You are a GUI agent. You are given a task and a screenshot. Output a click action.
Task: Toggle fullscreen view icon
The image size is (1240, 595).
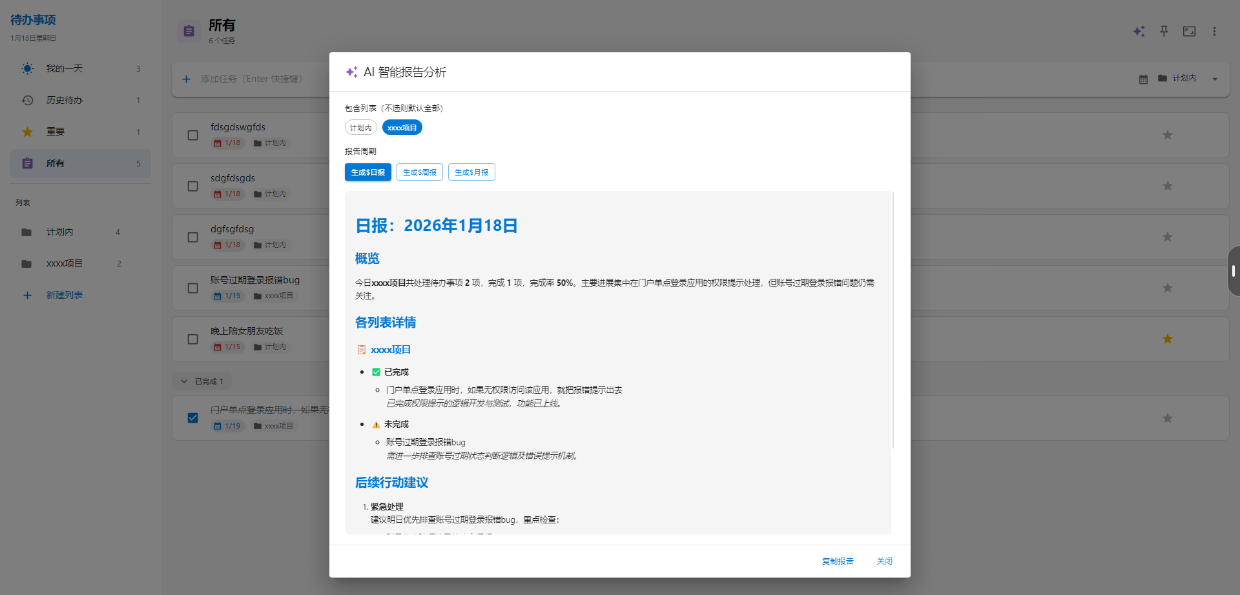click(x=1189, y=32)
